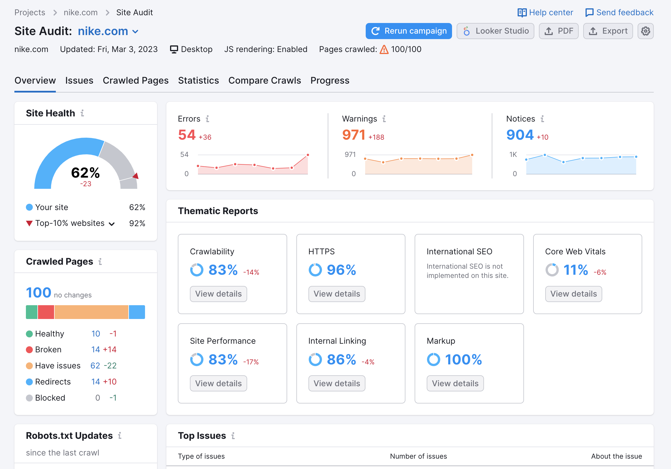The height and width of the screenshot is (469, 671).
Task: Click nike.com in the breadcrumb
Action: pyautogui.click(x=81, y=13)
